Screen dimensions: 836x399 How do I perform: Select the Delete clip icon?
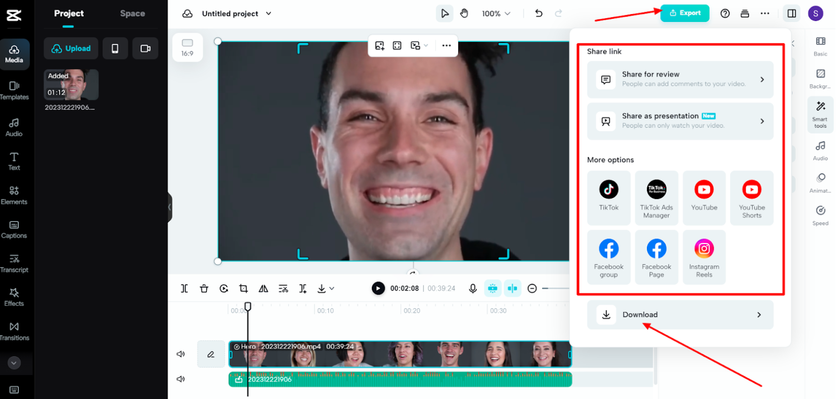(x=204, y=288)
